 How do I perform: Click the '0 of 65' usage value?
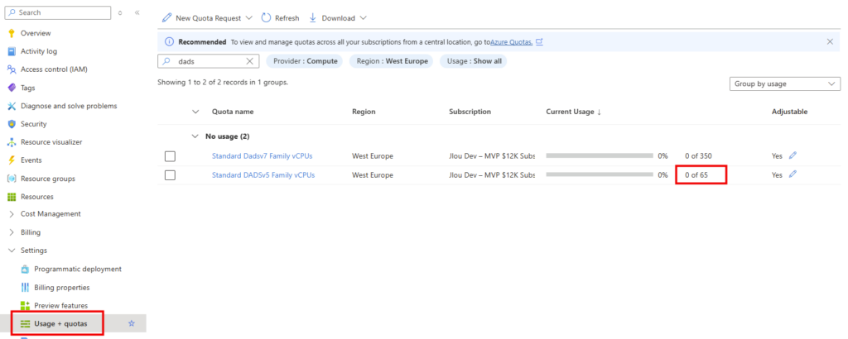pos(696,175)
